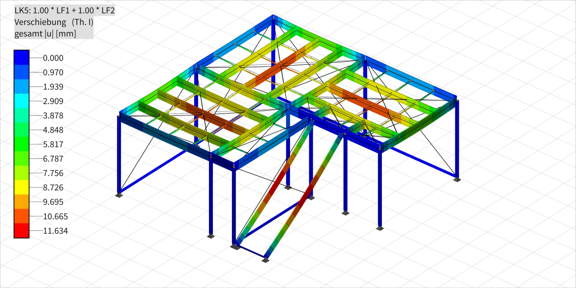Select the lime green legend swatch at 6.787
This screenshot has height=288, width=576.
pos(21,159)
